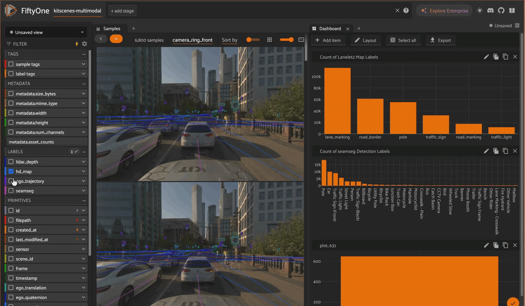Open the camera_ring_front slice selector

pyautogui.click(x=192, y=40)
